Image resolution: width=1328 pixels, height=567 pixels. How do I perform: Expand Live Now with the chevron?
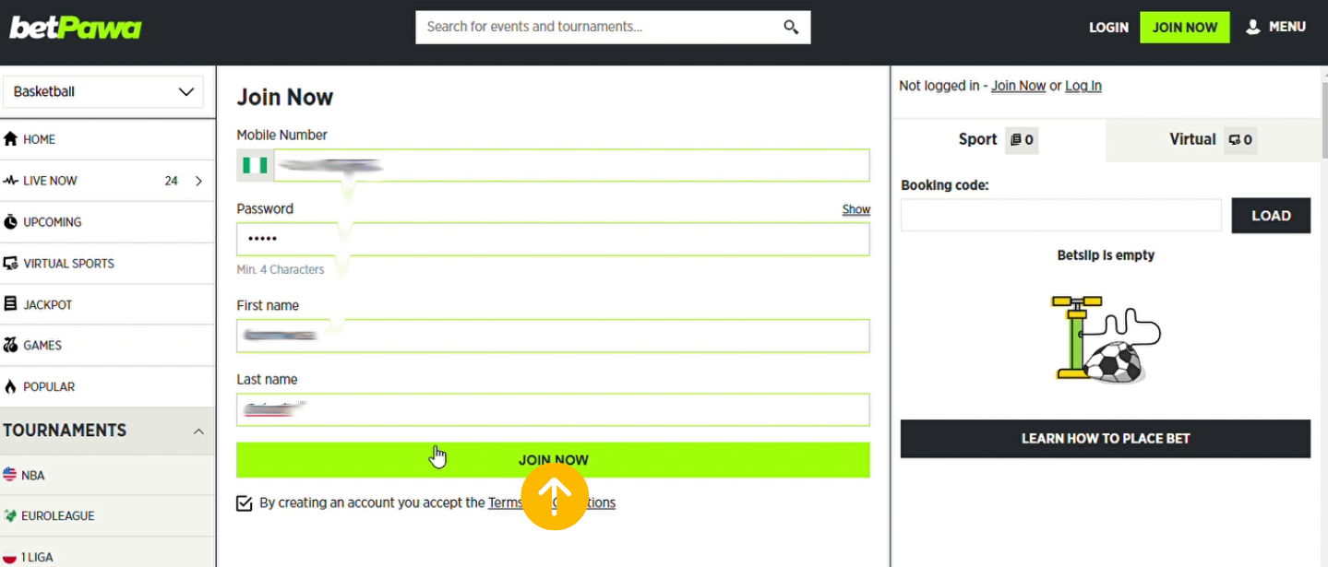coord(198,181)
